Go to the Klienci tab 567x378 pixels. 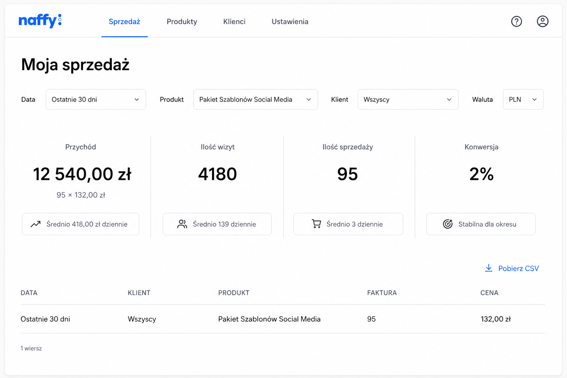pos(234,21)
